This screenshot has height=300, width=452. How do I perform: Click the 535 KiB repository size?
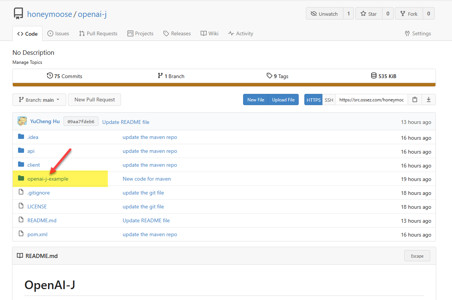[384, 76]
